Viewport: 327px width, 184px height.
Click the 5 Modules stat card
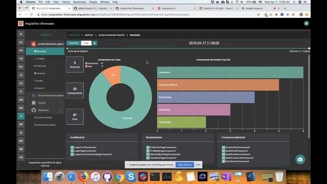(75, 65)
